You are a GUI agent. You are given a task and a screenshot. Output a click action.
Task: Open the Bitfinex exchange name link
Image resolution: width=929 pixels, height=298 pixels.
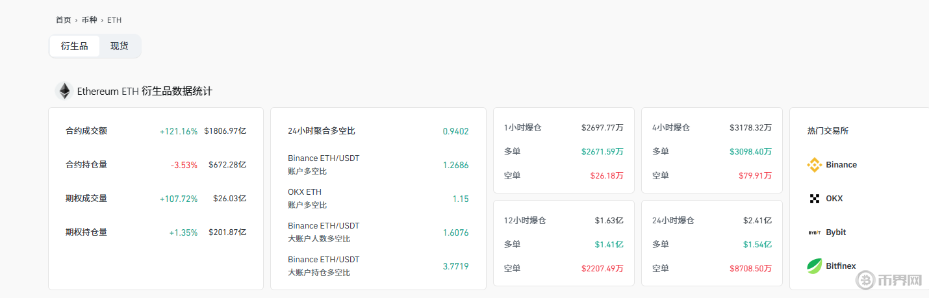[841, 266]
